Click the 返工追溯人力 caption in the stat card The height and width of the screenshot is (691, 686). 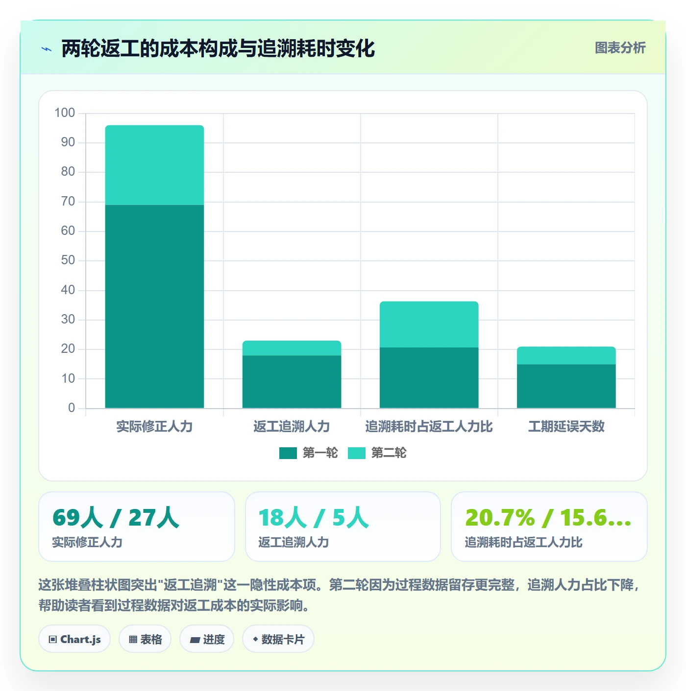pos(294,542)
